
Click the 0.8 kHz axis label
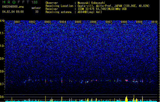2,71
